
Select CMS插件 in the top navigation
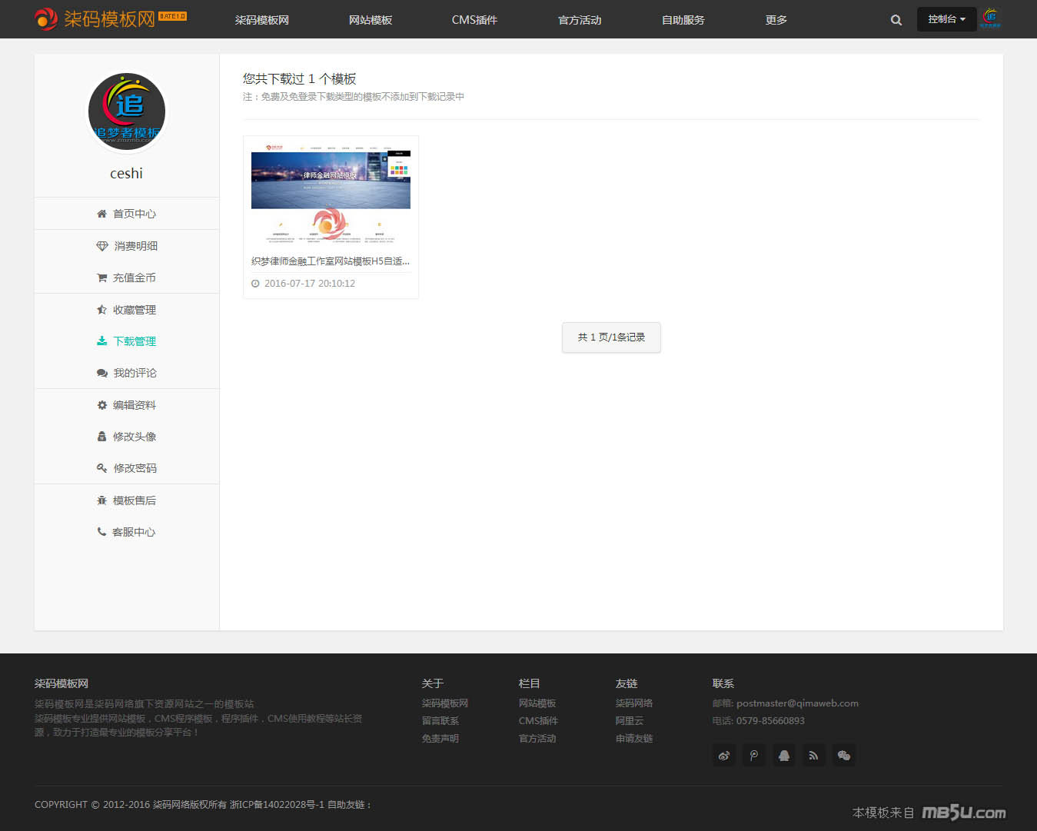[474, 20]
